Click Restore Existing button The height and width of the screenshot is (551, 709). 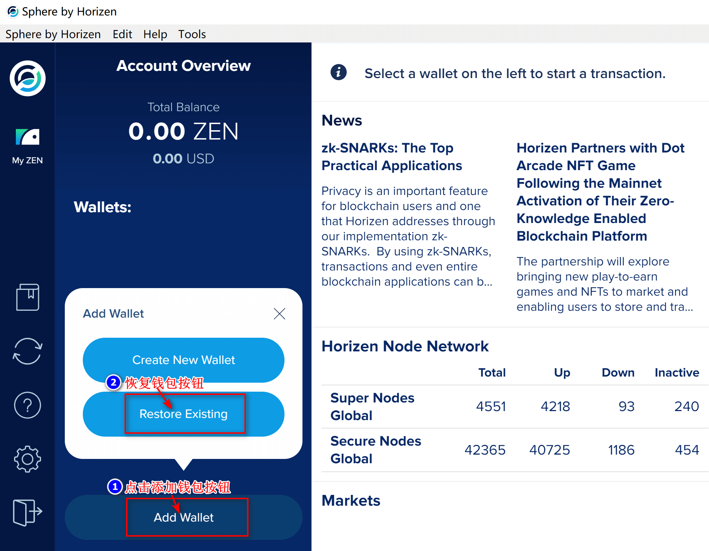(x=184, y=414)
